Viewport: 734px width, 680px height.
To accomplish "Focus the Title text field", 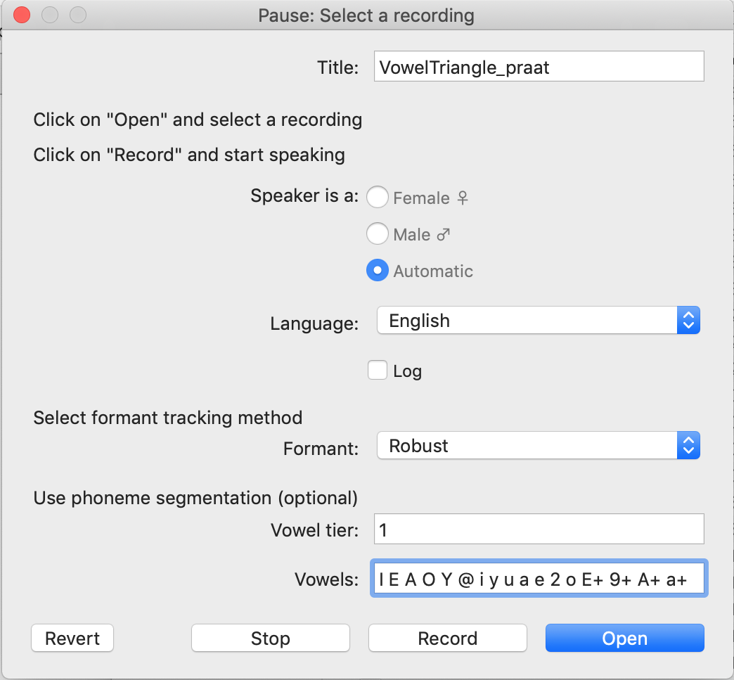I will (539, 68).
